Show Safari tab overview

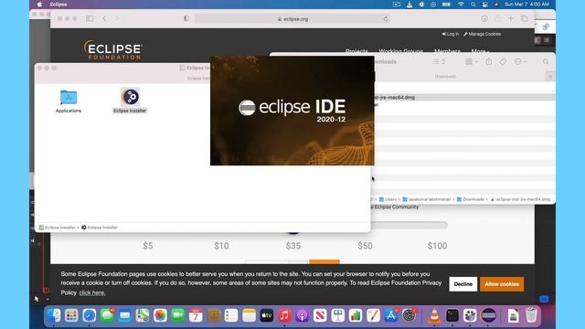[524, 18]
